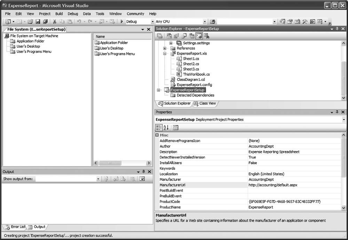Open the Build menu
348x240 pixels.
[x=59, y=14]
